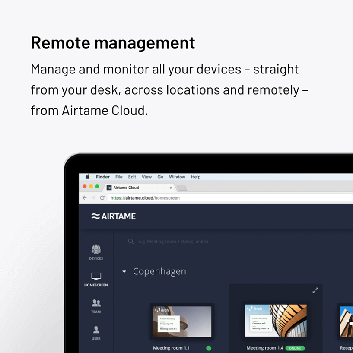Click the ONLINE badge for Meeting room 1.4
Screen dimensions: 353x353
pyautogui.click(x=295, y=348)
